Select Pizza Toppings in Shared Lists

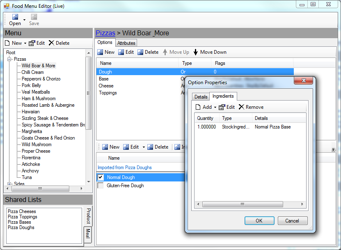[x=23, y=217]
